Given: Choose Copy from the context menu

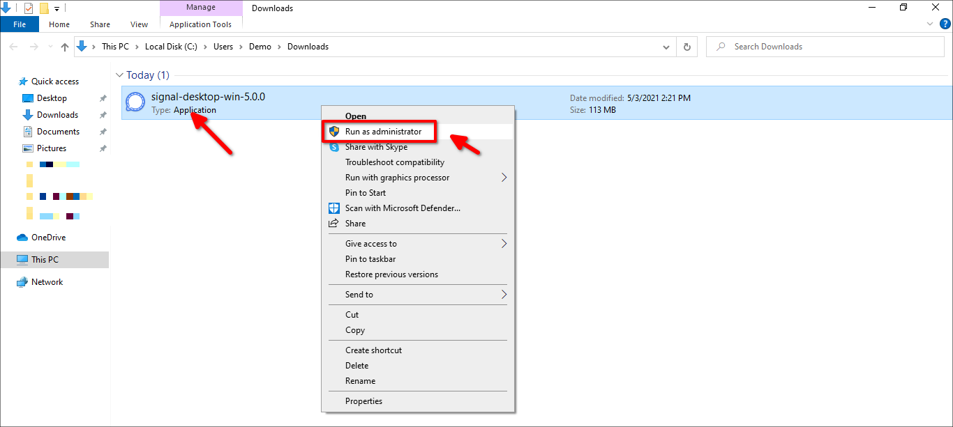Looking at the screenshot, I should (418, 330).
